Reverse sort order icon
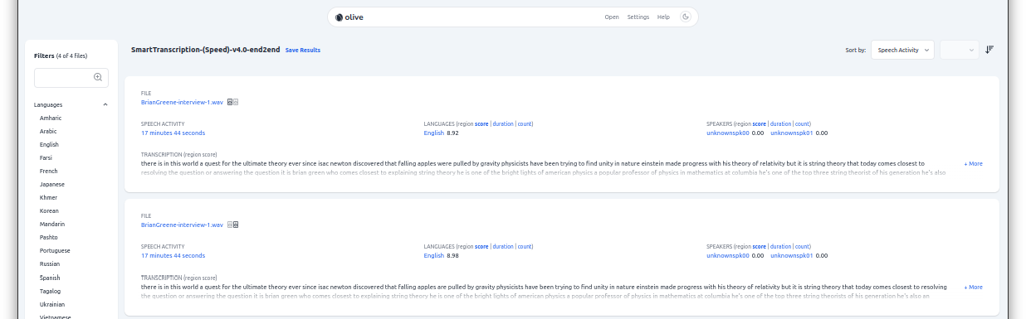Viewport: 1026px width, 319px height. 989,50
